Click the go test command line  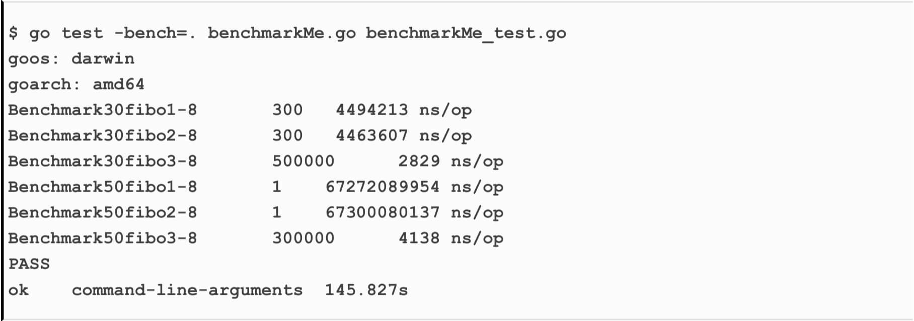pyautogui.click(x=287, y=34)
